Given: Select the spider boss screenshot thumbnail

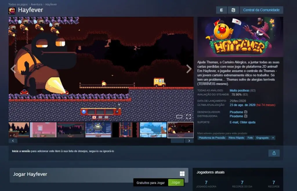Looking at the screenshot, I should coord(98,130).
